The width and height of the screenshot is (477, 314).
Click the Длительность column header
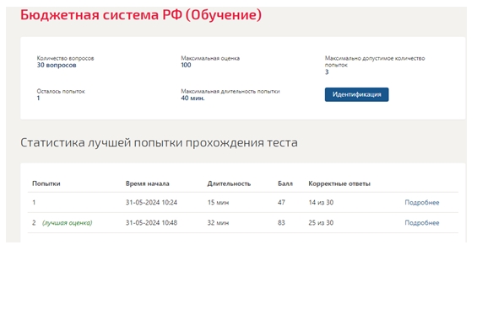tap(229, 184)
